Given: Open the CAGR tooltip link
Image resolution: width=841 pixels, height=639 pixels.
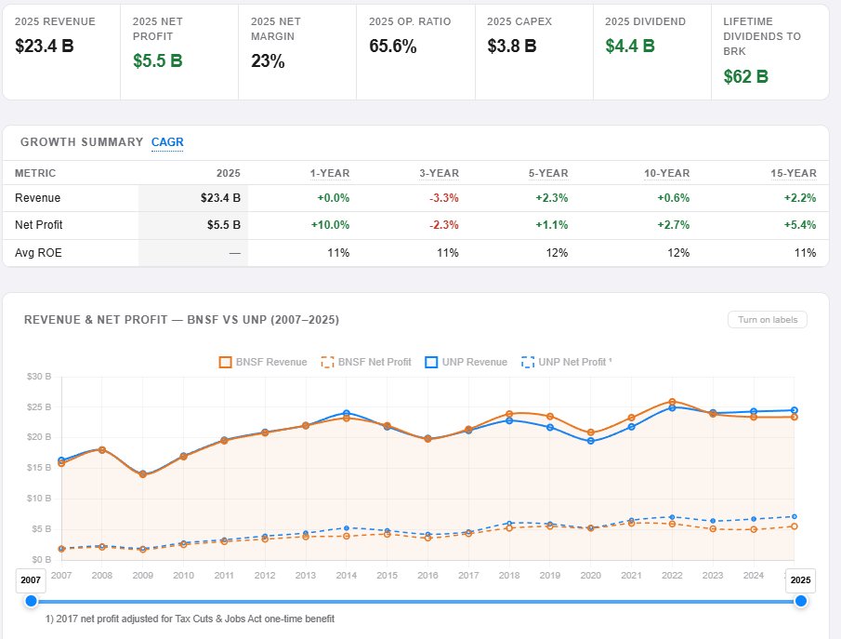Looking at the screenshot, I should [167, 142].
